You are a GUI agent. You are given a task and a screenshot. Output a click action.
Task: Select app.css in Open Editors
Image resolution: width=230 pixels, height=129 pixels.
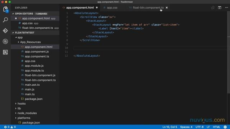click(x=35, y=23)
